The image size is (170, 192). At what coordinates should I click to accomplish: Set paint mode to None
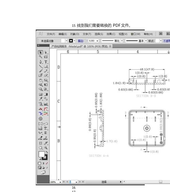pyautogui.click(x=47, y=163)
